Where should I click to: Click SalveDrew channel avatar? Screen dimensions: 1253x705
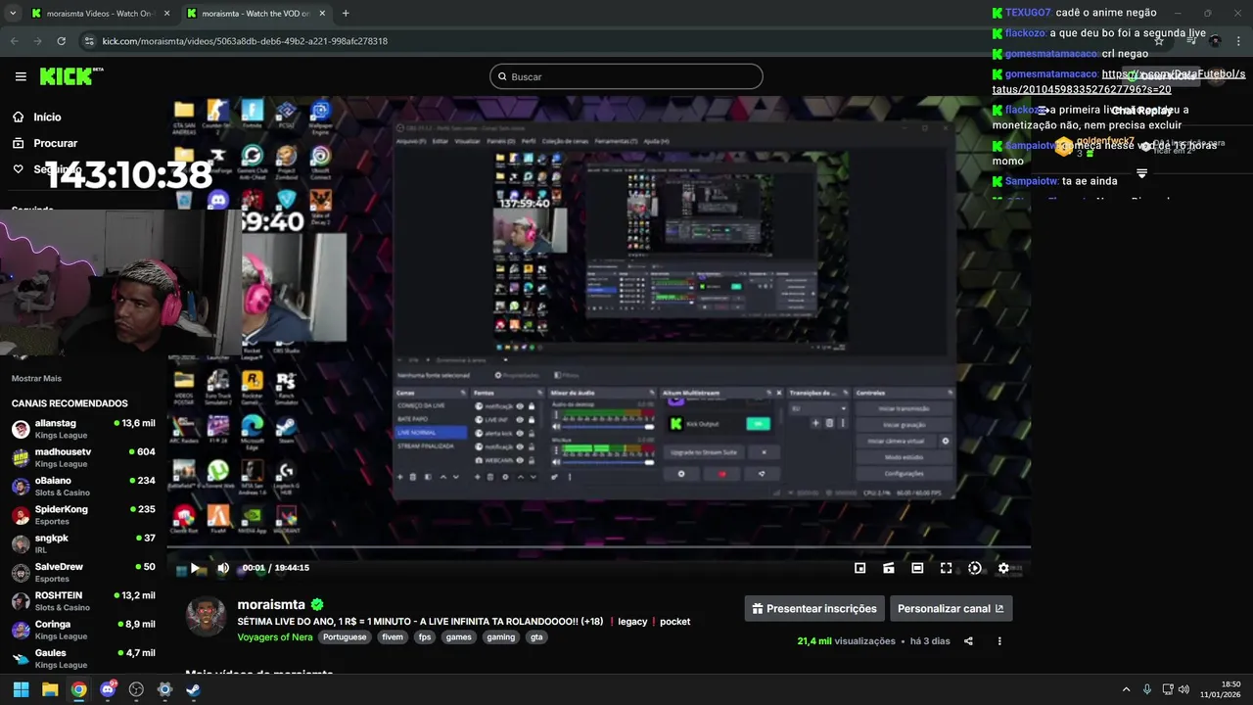click(21, 572)
